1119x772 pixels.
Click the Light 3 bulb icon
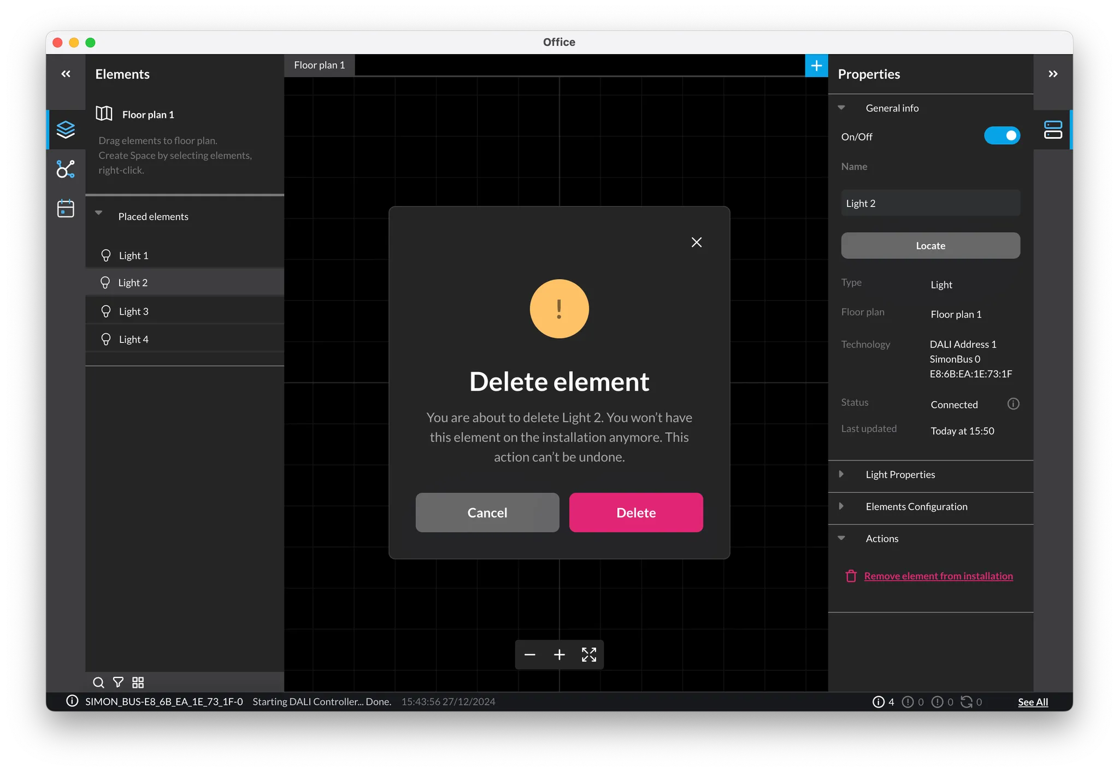click(x=106, y=311)
